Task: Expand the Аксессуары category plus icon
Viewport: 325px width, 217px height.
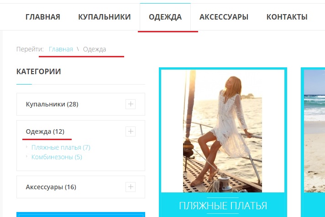Action: (x=131, y=187)
